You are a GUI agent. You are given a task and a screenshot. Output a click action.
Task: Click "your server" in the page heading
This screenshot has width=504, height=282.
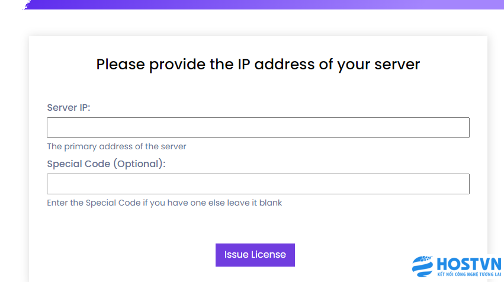tap(378, 65)
